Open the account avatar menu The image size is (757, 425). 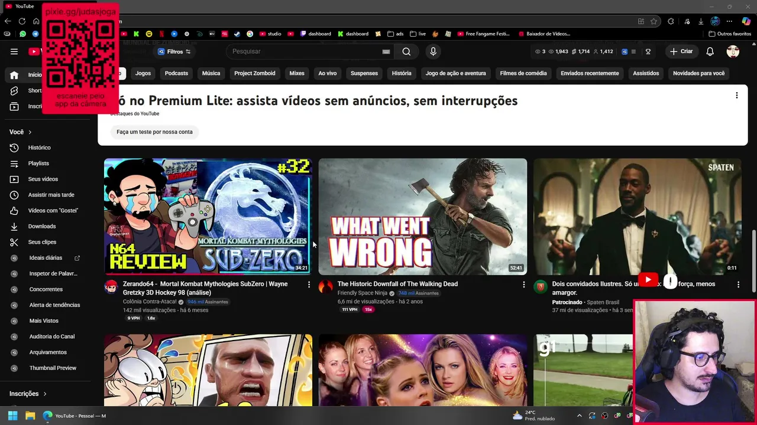[733, 51]
